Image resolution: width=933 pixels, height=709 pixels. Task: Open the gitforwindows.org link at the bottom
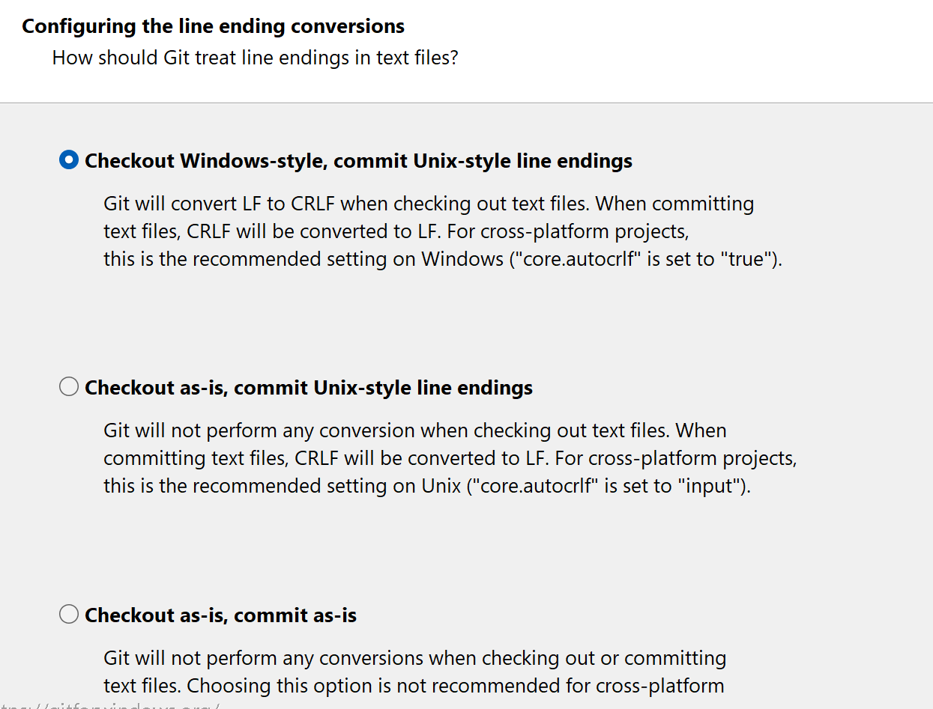[x=109, y=705]
